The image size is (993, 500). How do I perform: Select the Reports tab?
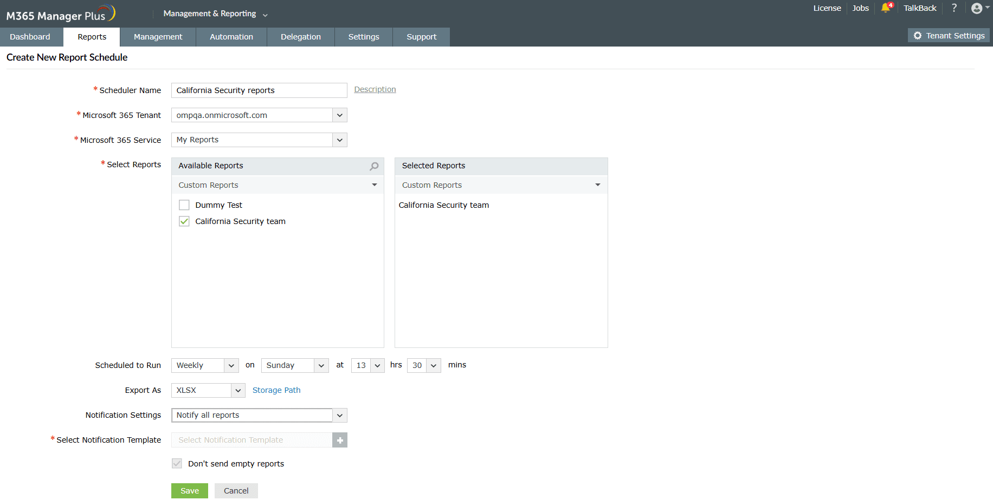click(x=92, y=37)
